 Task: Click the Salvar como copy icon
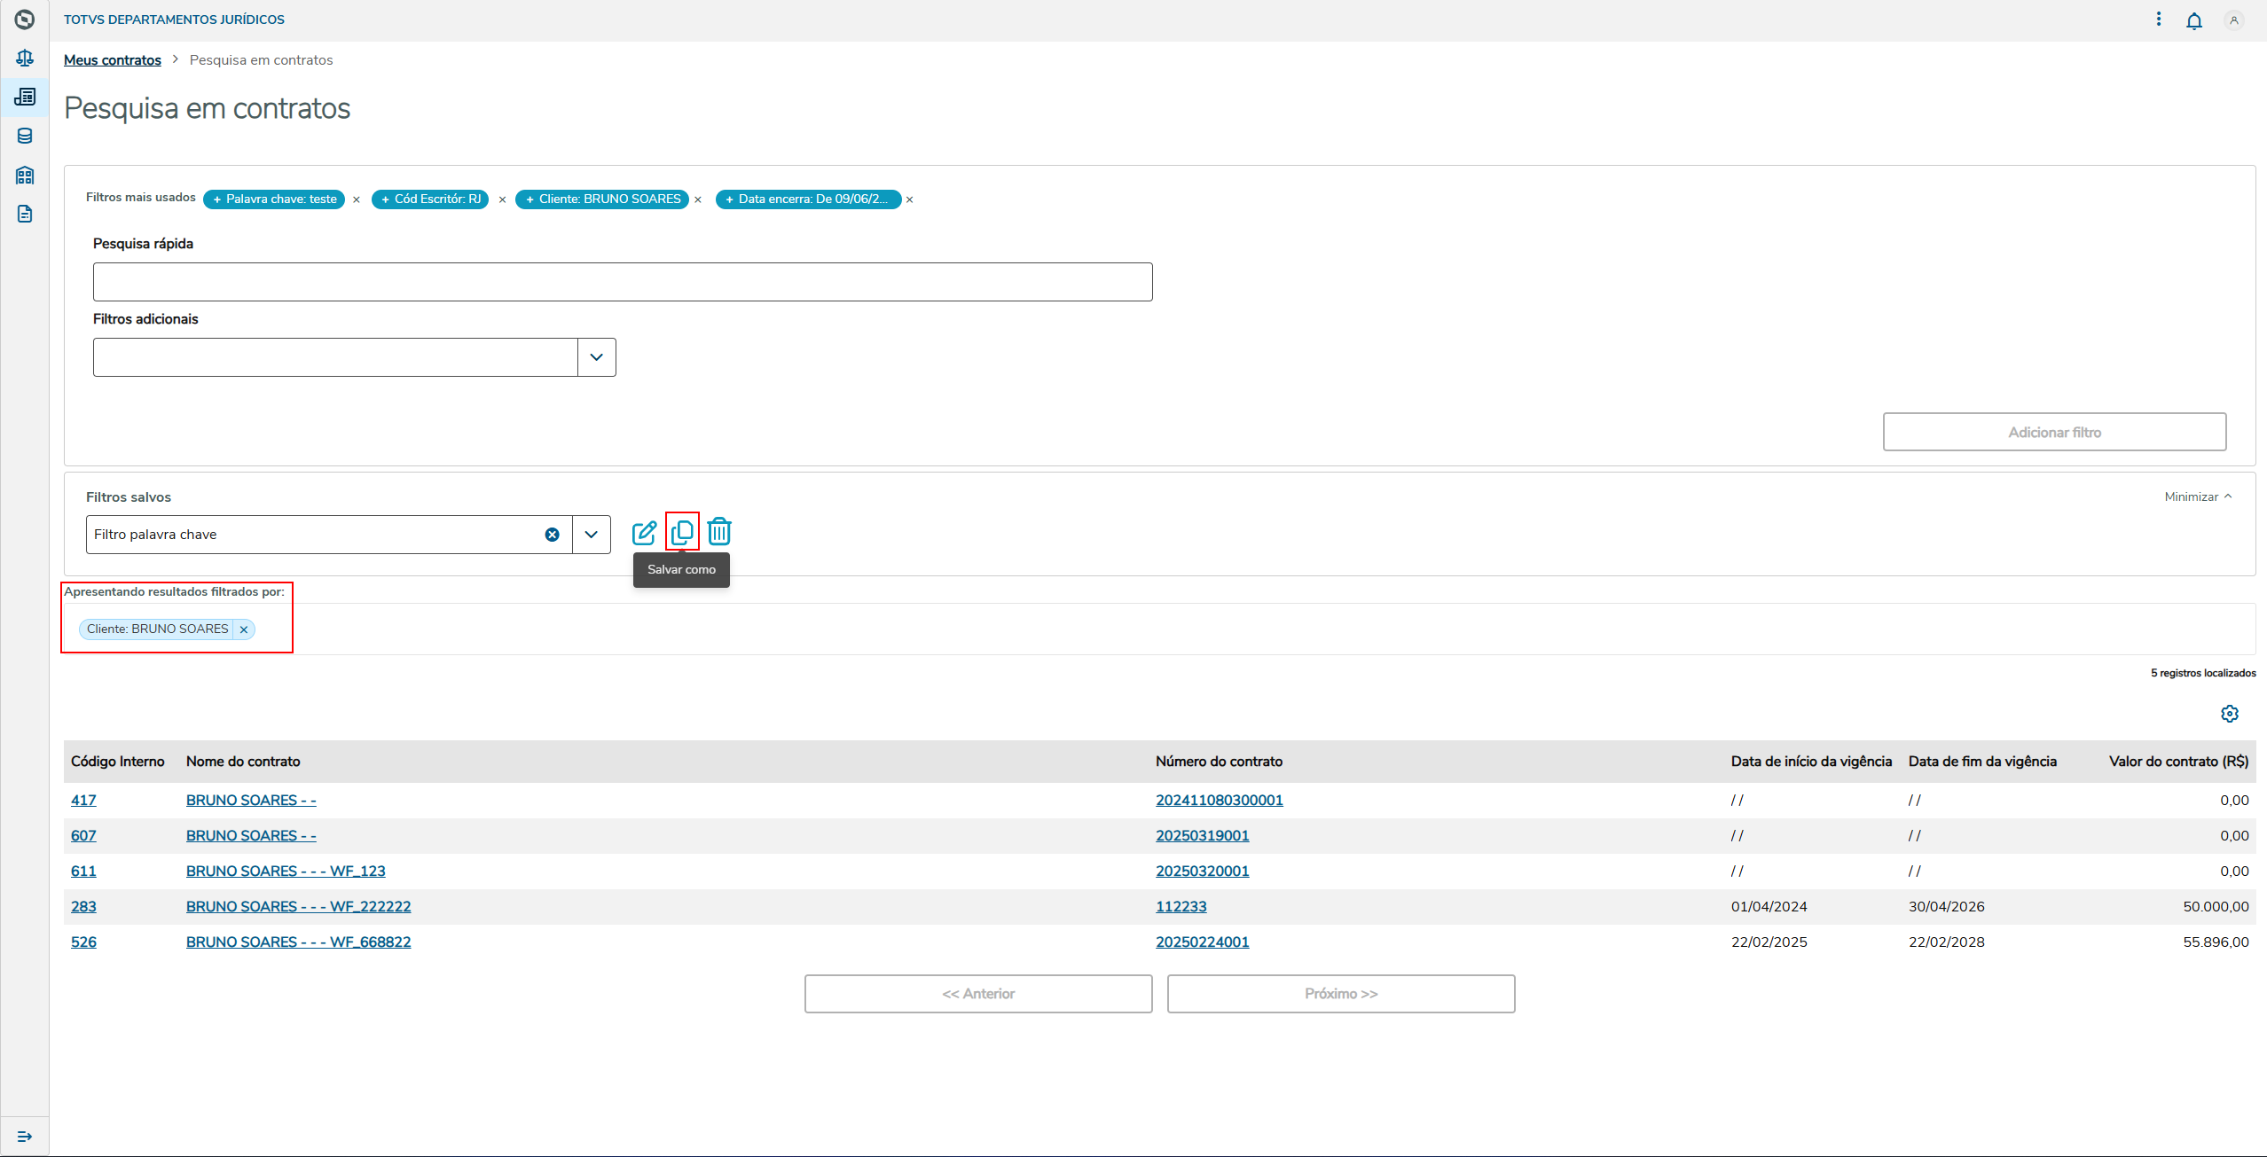tap(682, 532)
